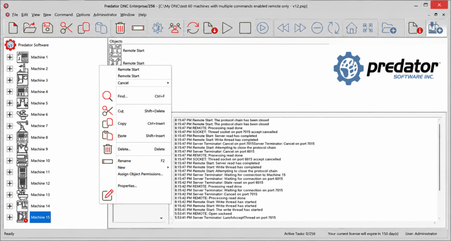Choose Properties... in the context menu
Image resolution: width=451 pixels, height=241 pixels.
click(x=143, y=186)
